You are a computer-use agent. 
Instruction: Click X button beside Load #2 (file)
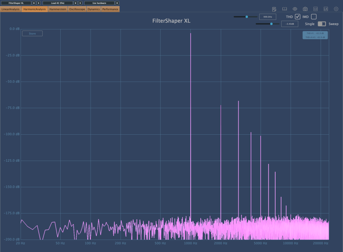pos(80,3)
